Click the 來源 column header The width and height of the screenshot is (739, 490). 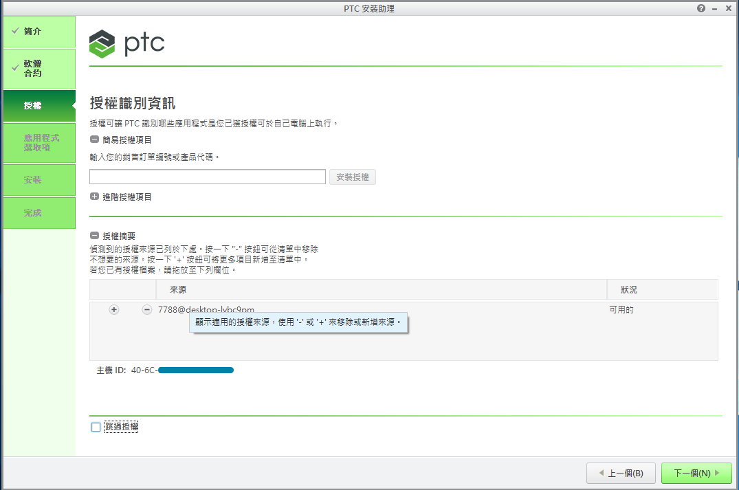(x=381, y=290)
